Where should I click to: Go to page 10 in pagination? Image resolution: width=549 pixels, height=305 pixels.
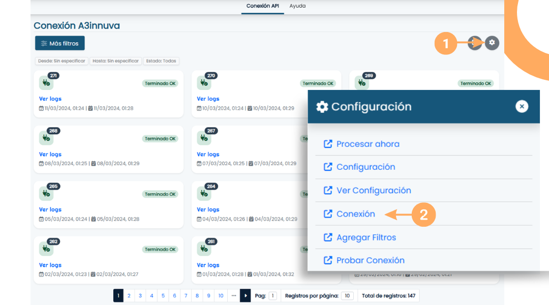tap(221, 295)
